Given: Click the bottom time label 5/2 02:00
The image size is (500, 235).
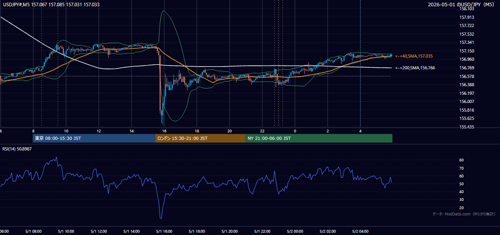Looking at the screenshot, I should (327, 231).
